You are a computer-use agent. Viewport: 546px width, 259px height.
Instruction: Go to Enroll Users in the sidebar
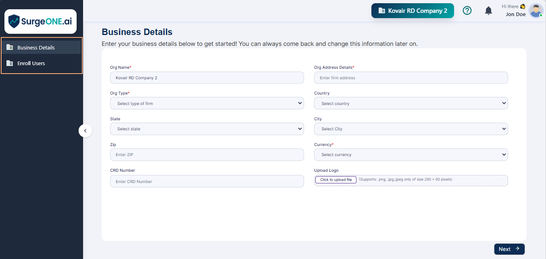pos(31,63)
